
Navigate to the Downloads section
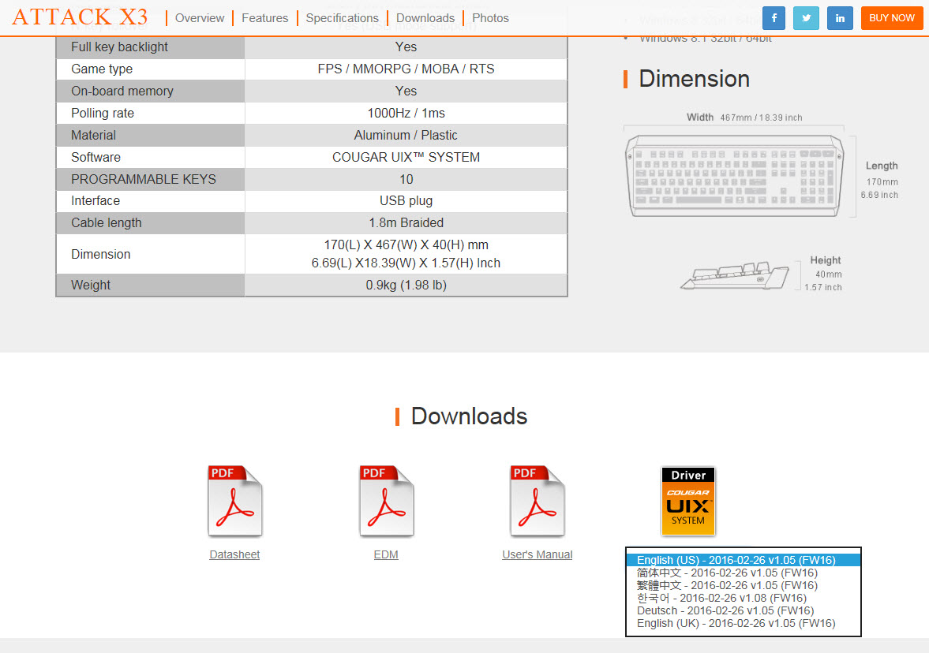pos(425,18)
